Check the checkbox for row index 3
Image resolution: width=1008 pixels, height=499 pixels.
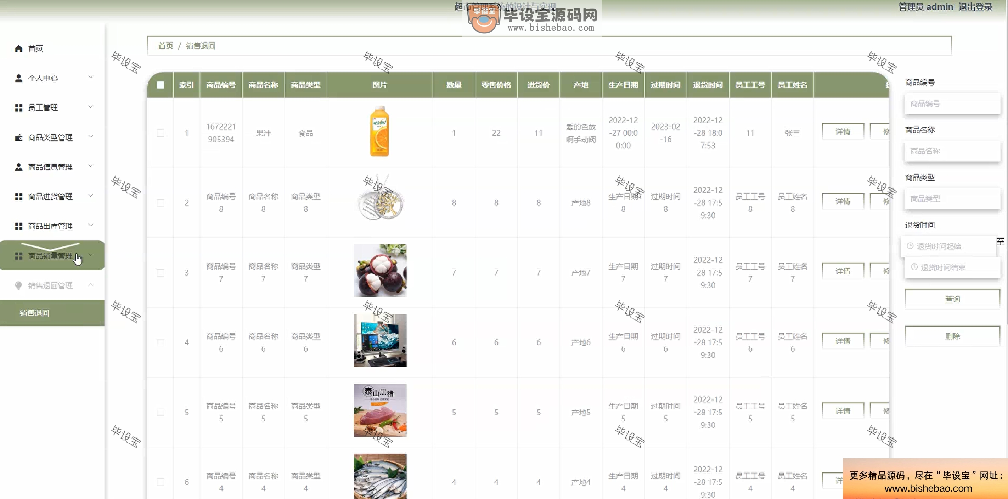click(161, 273)
